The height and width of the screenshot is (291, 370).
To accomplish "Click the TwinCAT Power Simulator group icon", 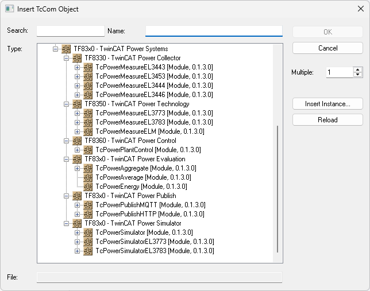I will pos(77,223).
